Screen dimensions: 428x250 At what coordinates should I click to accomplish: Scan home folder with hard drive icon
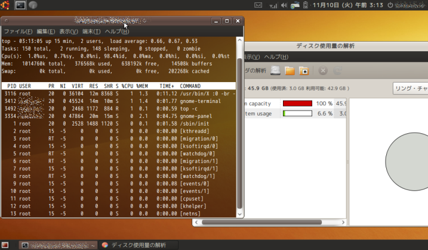tap(275, 71)
